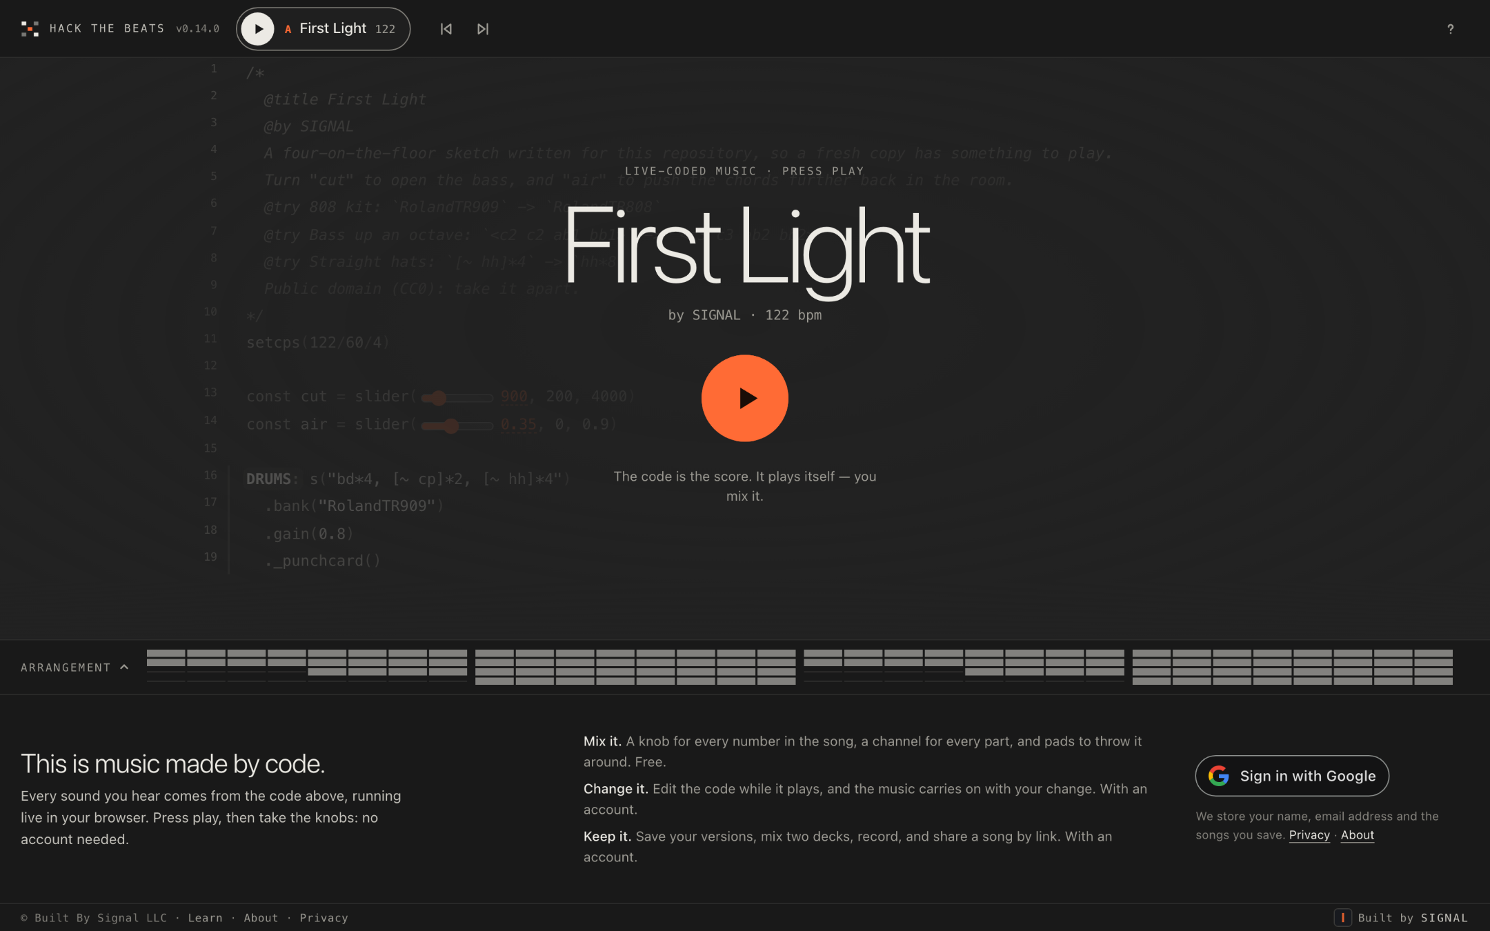Viewport: 1490px width, 931px height.
Task: Click the SIGNAL badge icon in footer
Action: tap(1342, 918)
